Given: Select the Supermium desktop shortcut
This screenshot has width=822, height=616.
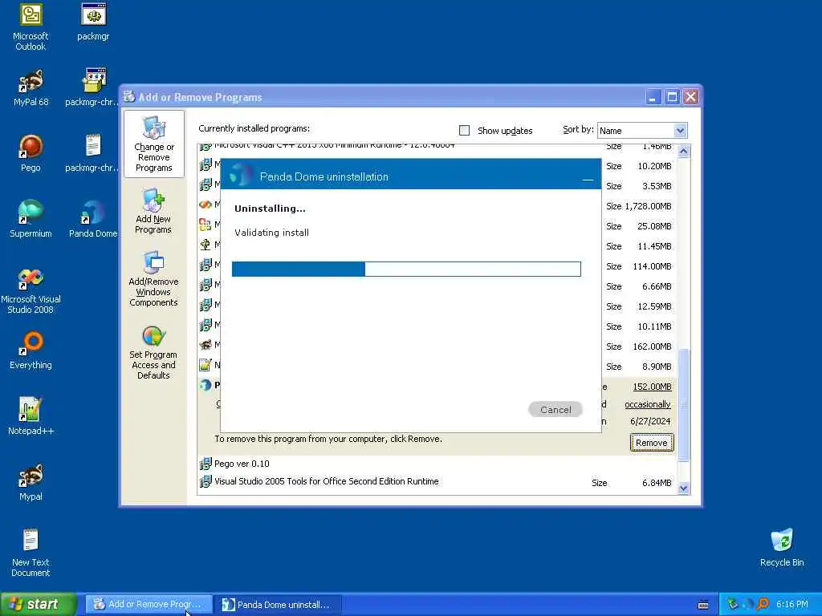Looking at the screenshot, I should coord(31,219).
